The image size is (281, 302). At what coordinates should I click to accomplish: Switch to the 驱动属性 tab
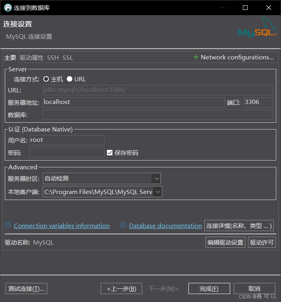coord(31,58)
